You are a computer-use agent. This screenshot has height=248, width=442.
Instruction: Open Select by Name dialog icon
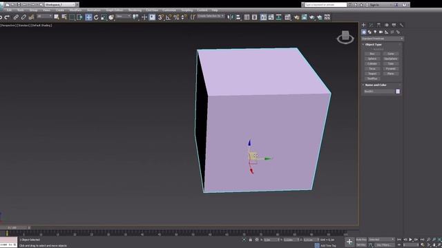[64, 17]
